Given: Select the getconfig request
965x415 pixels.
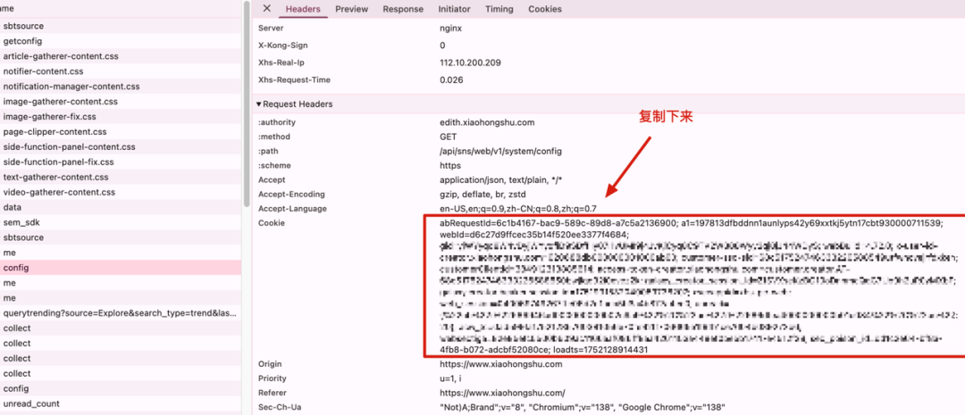Looking at the screenshot, I should click(121, 41).
